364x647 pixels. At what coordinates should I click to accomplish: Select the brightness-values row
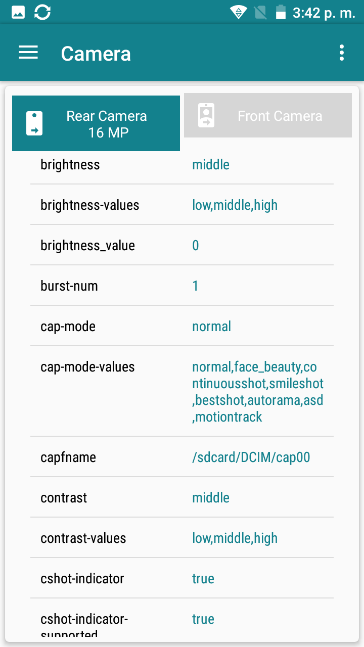tap(182, 205)
